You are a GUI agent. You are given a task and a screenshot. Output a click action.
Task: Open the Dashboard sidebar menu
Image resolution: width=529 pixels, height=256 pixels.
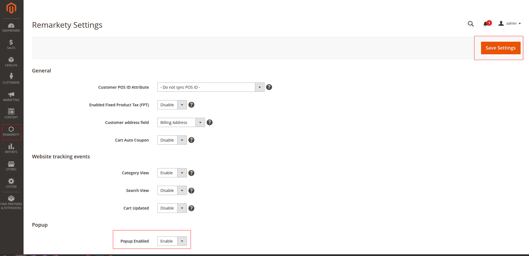[x=11, y=27]
